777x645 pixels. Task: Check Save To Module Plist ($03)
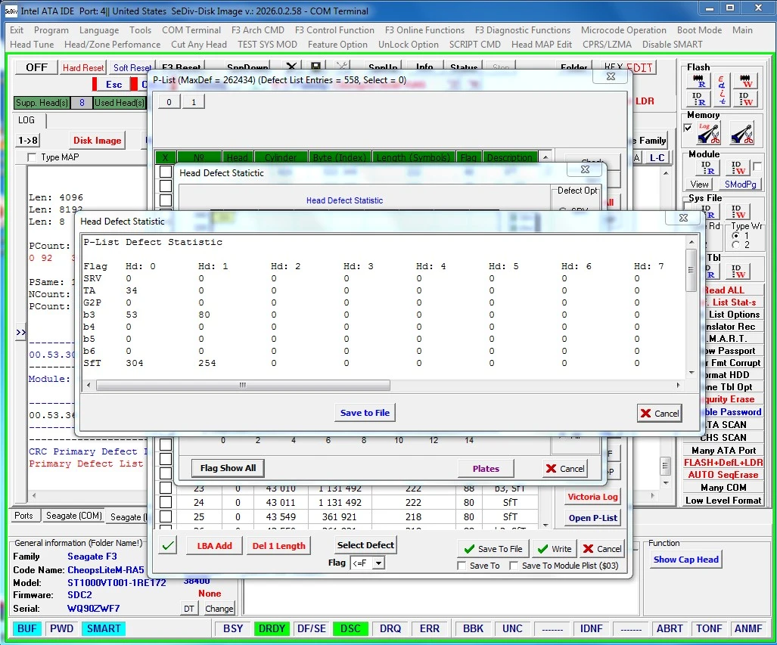514,566
